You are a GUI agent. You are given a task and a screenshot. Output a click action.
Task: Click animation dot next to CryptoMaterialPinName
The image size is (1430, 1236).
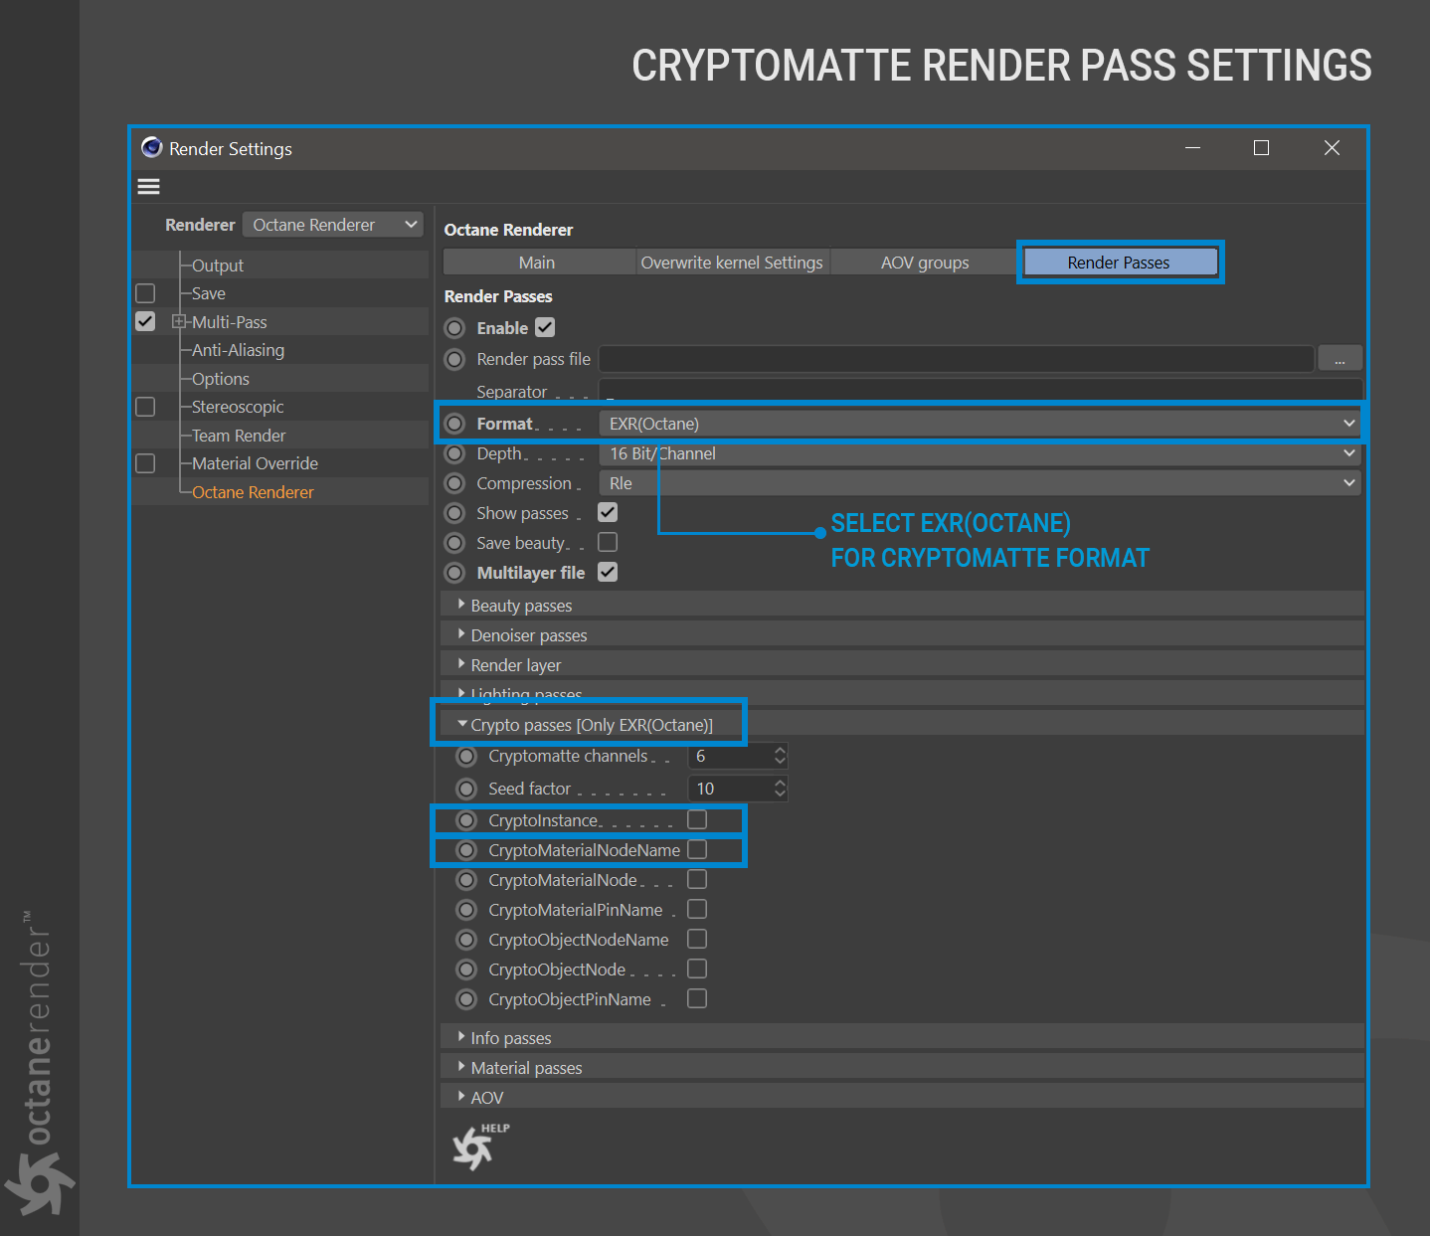pos(466,910)
